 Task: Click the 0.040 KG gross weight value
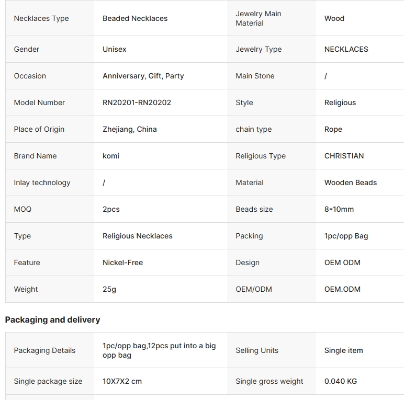click(340, 381)
